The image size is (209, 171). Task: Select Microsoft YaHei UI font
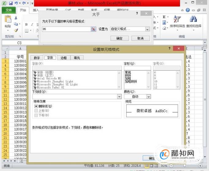point(49,87)
